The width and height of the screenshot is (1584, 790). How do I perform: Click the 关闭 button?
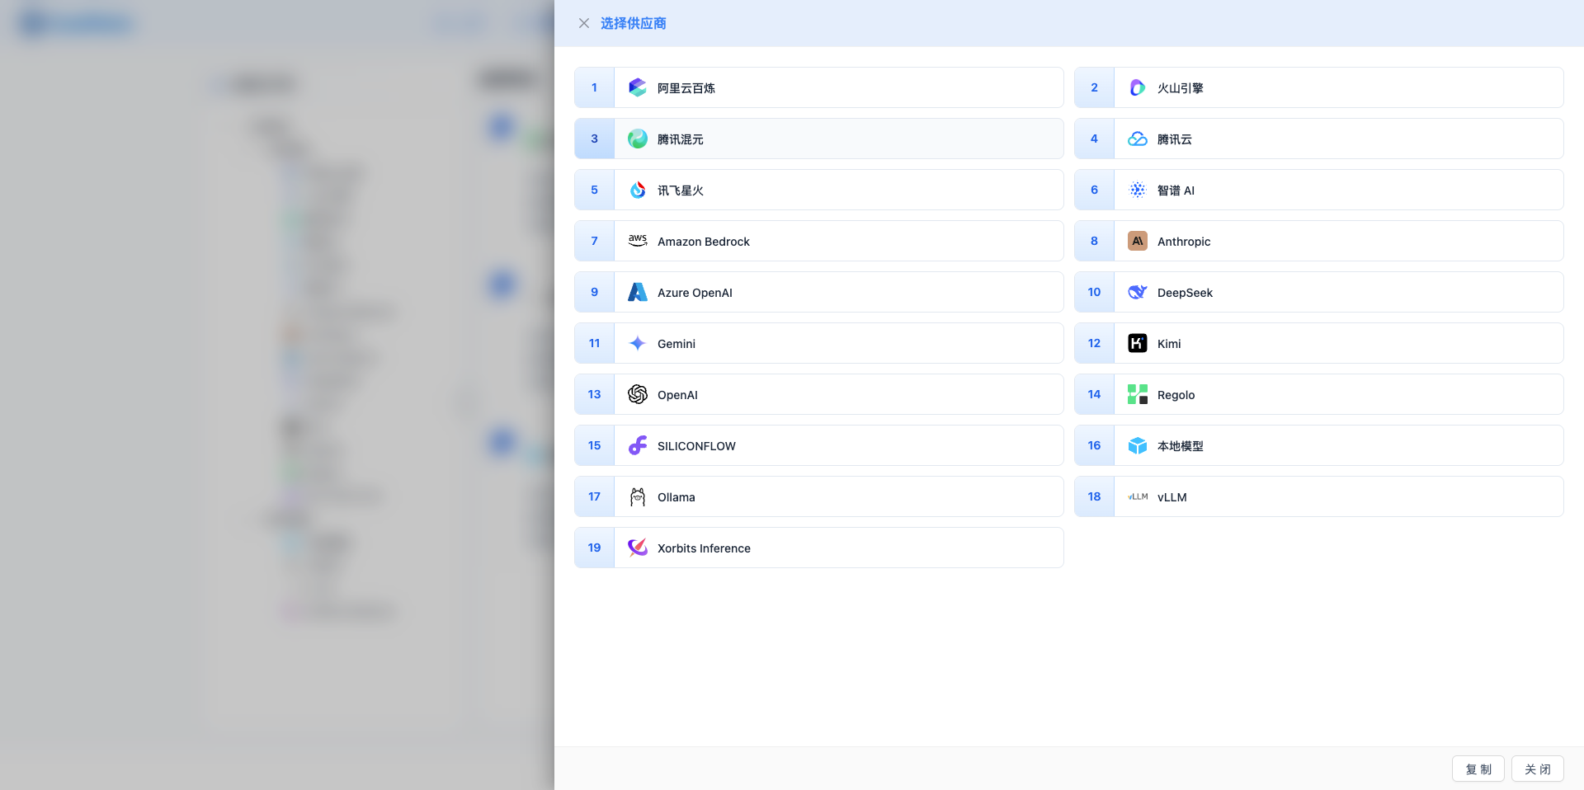click(x=1537, y=769)
